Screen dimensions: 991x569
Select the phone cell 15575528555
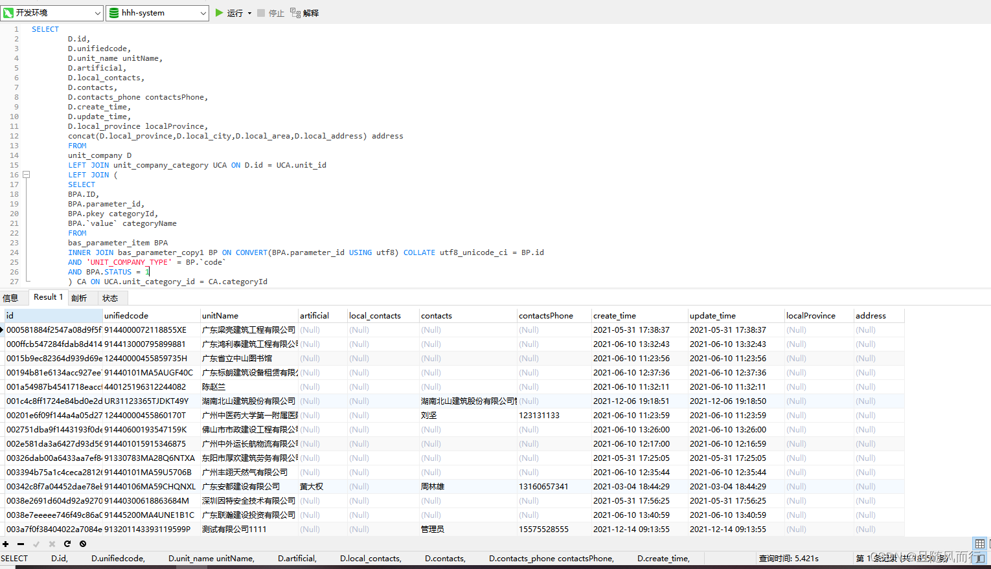coord(554,530)
